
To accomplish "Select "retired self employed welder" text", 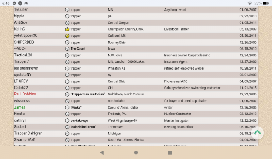I will tap(184, 68).
